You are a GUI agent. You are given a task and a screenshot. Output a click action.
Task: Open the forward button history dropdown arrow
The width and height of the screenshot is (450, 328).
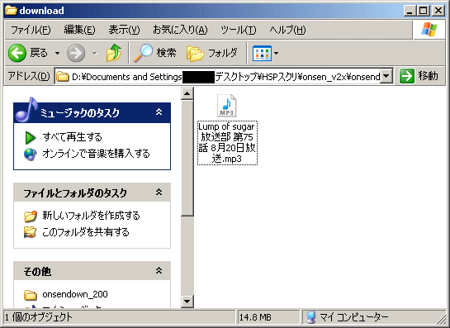(x=94, y=53)
